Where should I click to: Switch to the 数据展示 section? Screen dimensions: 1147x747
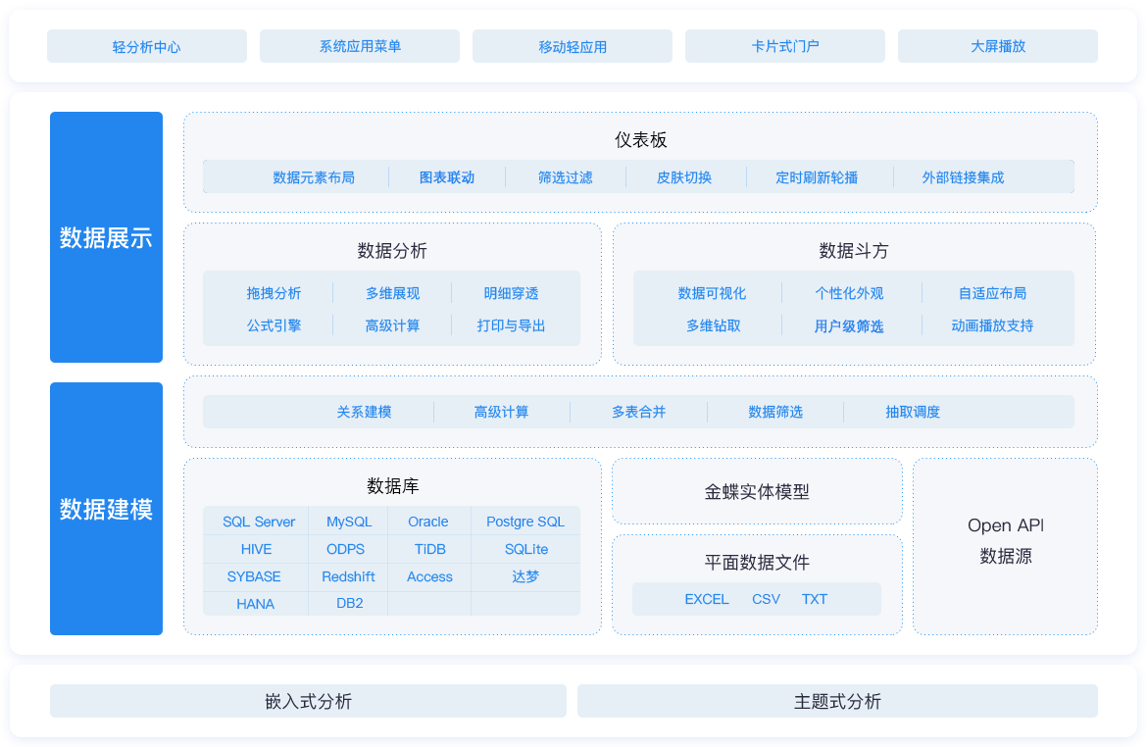pyautogui.click(x=106, y=237)
